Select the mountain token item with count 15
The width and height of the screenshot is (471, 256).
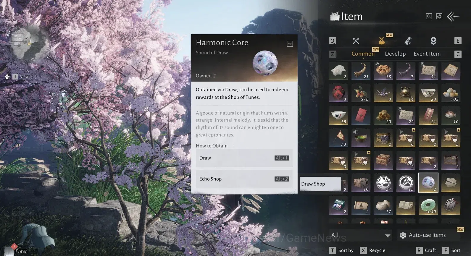point(406,183)
